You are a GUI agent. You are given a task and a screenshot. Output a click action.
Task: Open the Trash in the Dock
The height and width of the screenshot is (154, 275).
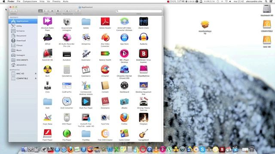point(252,149)
